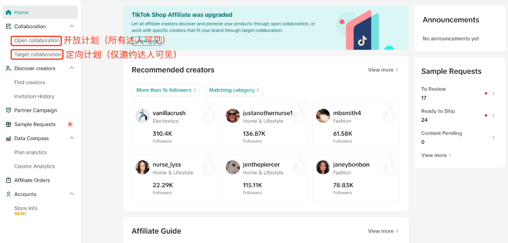Click the Fashion category under janeybonbon
Image resolution: width=508 pixels, height=243 pixels.
[342, 172]
